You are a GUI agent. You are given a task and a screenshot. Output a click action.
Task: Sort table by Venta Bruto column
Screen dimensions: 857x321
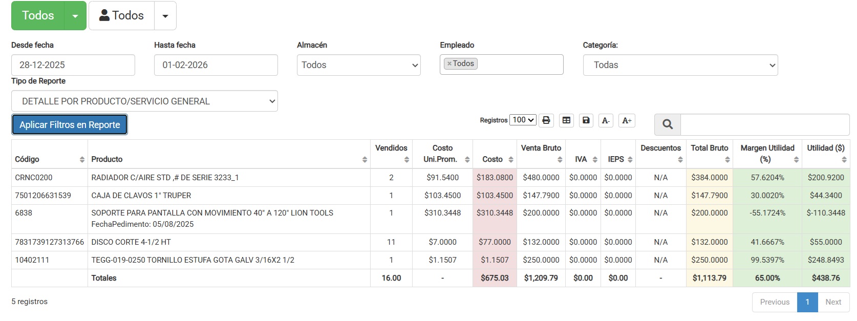pos(541,154)
